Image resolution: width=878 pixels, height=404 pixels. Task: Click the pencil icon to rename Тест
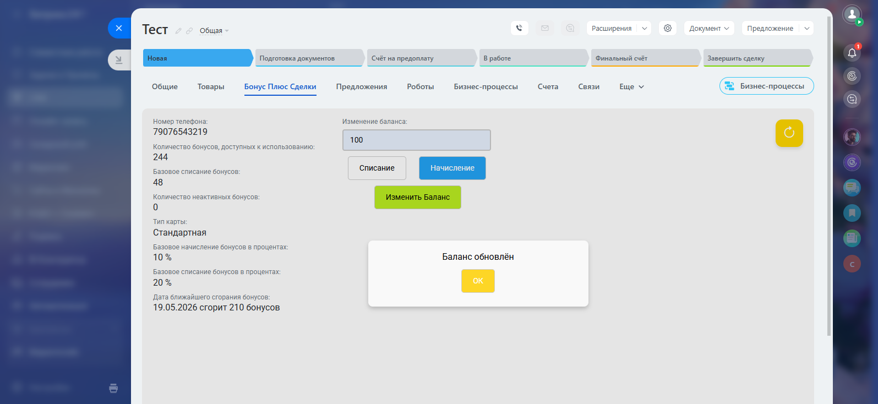pos(178,31)
